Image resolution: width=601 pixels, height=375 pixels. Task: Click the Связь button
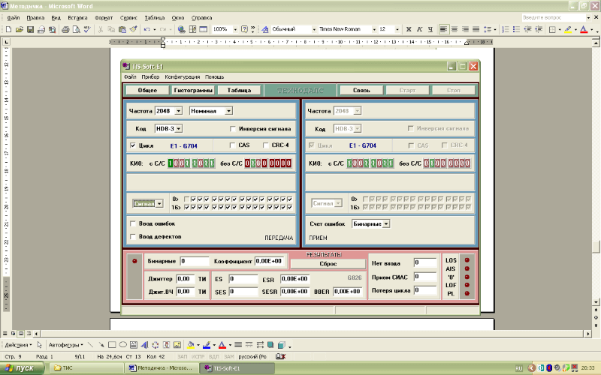click(x=361, y=90)
